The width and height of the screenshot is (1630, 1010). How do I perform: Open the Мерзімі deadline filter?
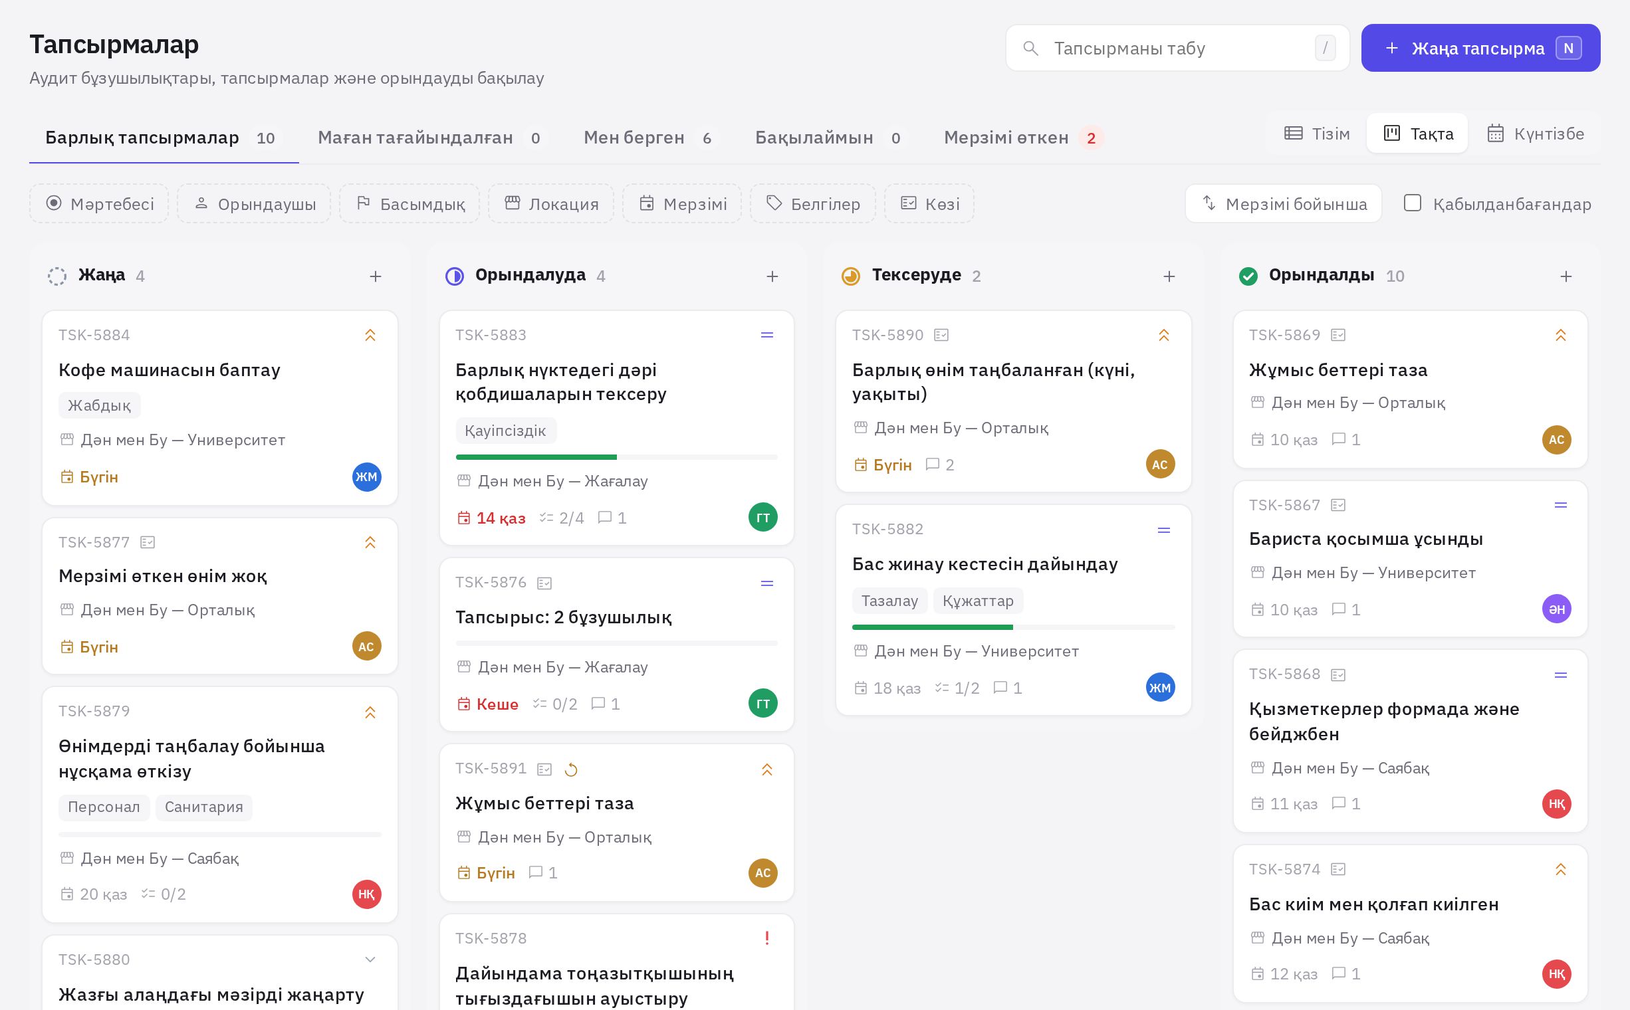[x=682, y=204]
